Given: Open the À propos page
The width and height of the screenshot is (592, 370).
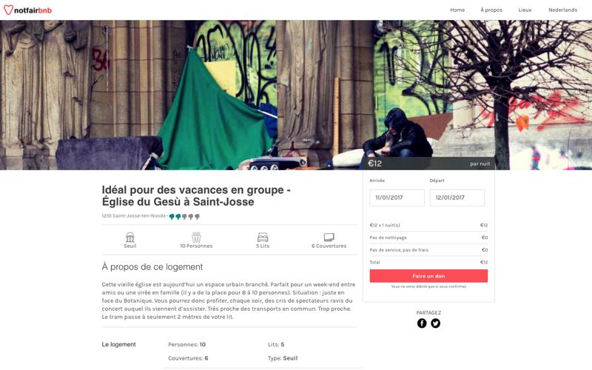Looking at the screenshot, I should click(x=491, y=10).
